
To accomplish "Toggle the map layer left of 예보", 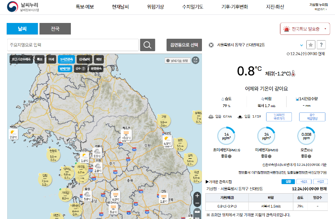I will [84, 59].
